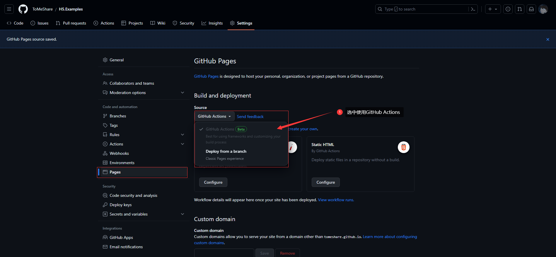
Task: Open the GitHub Actions source dropdown
Action: pos(215,116)
